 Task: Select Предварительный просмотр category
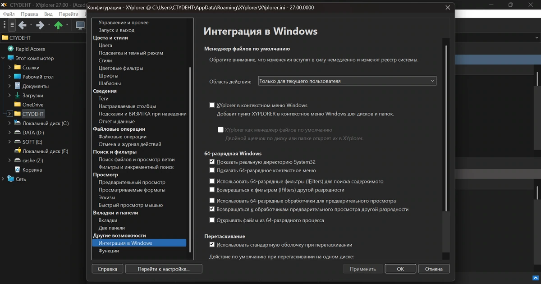point(132,182)
